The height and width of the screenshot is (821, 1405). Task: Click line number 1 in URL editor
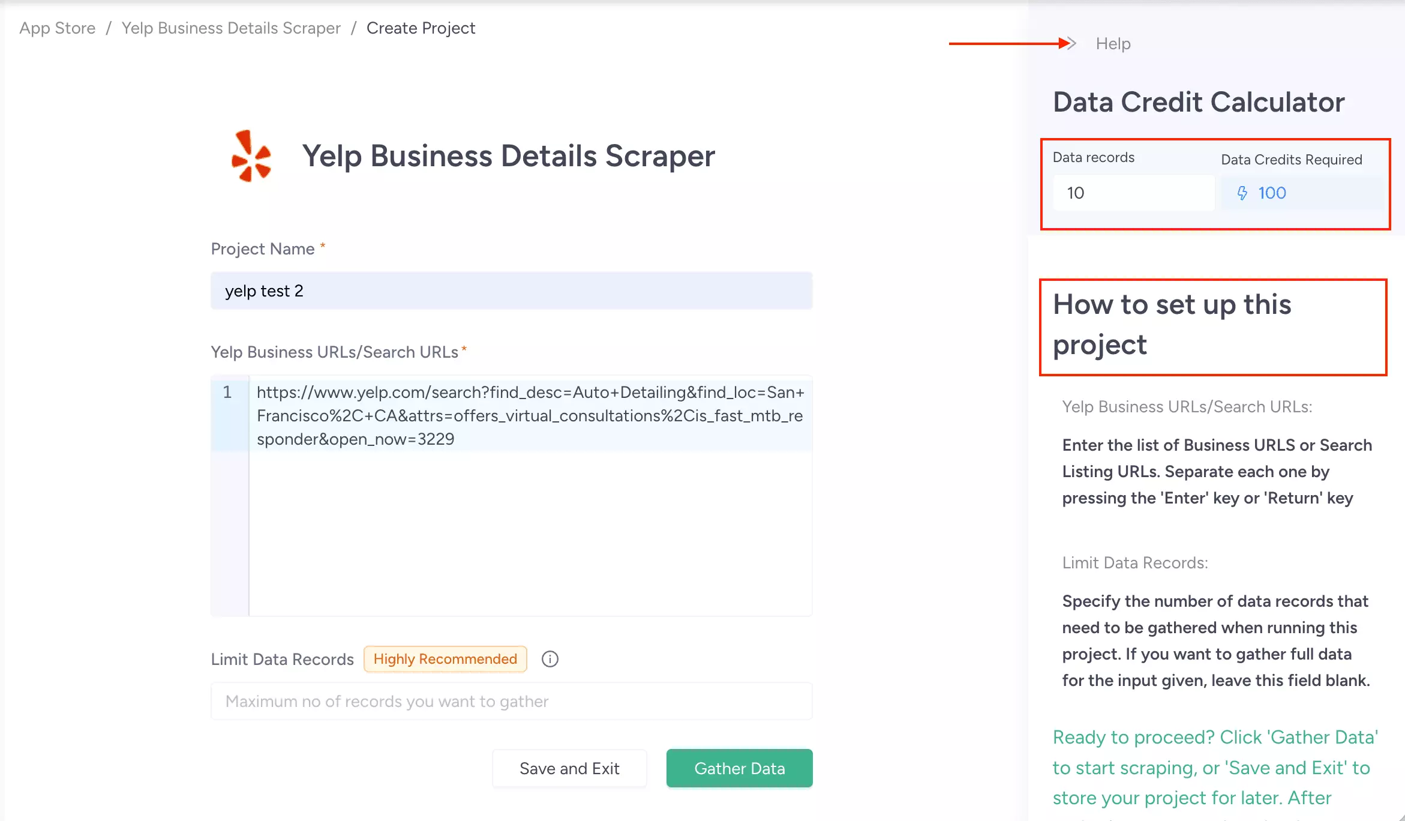(227, 392)
